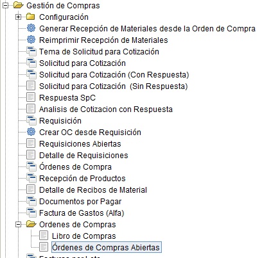262x258 pixels.
Task: Click the window icon beside Órdenes de Compra
Action: (x=31, y=166)
